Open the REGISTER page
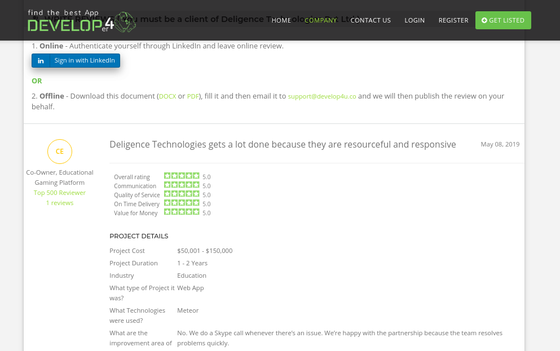Screen dimensions: 560x351 click(453, 20)
